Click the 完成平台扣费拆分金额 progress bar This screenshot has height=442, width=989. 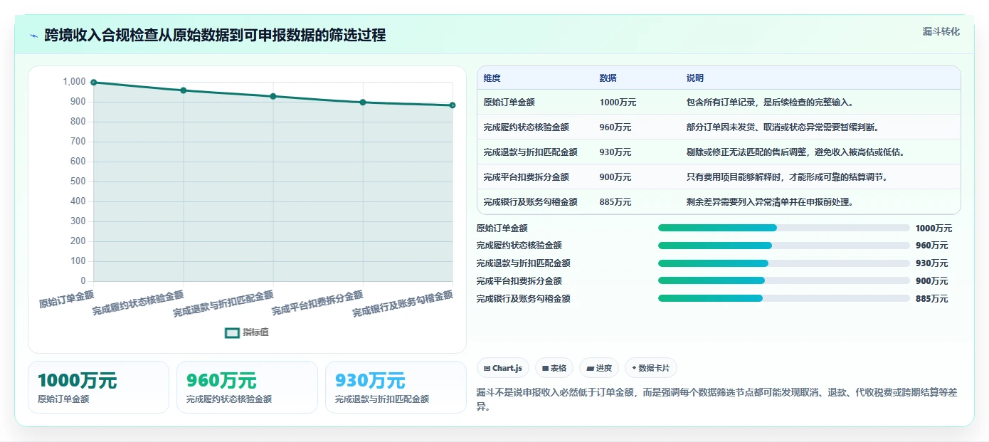(x=784, y=280)
